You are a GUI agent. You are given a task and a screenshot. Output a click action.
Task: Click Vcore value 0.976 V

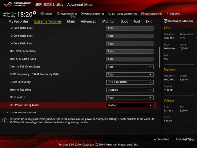184,48
